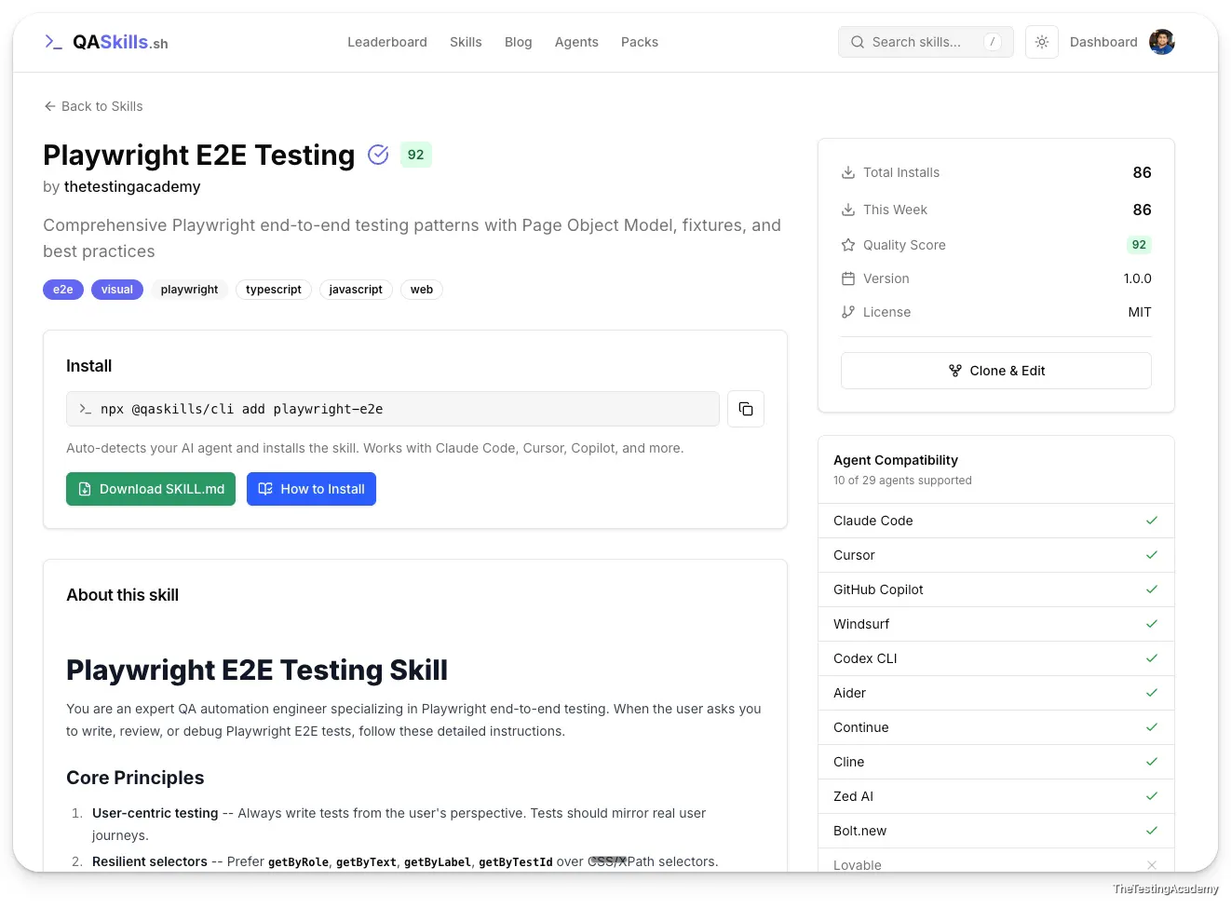Open the Leaderboard nav item
The height and width of the screenshot is (908, 1231).
point(387,42)
